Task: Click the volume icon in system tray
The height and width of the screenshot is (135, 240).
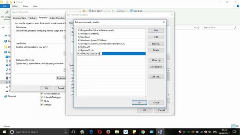Action: (210, 132)
